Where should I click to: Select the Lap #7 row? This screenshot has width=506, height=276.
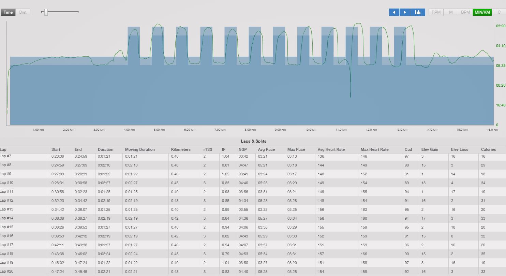click(x=253, y=157)
